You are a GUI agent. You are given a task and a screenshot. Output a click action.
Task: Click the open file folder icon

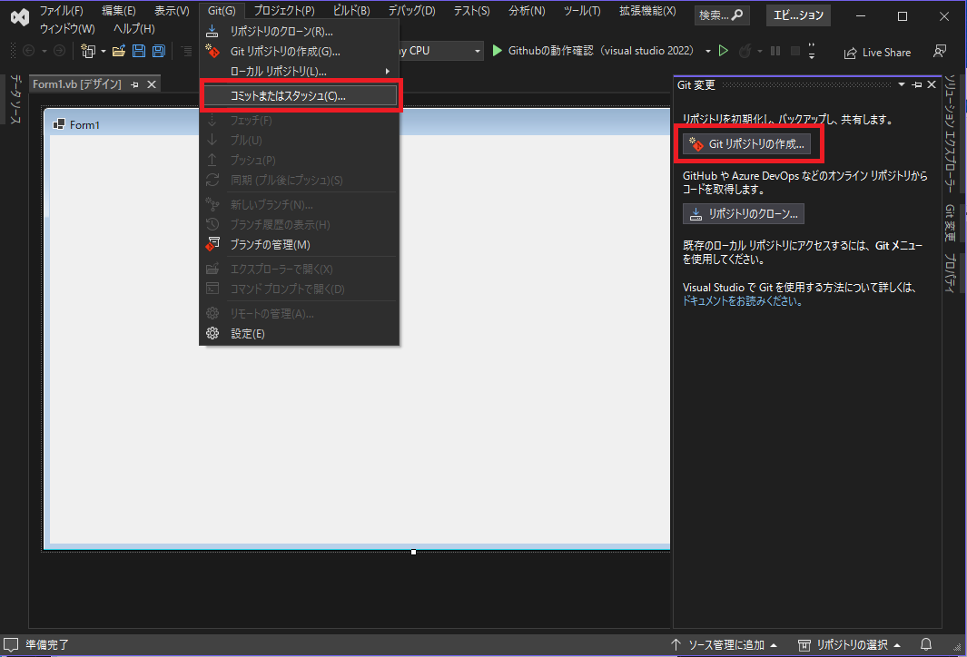(x=116, y=50)
